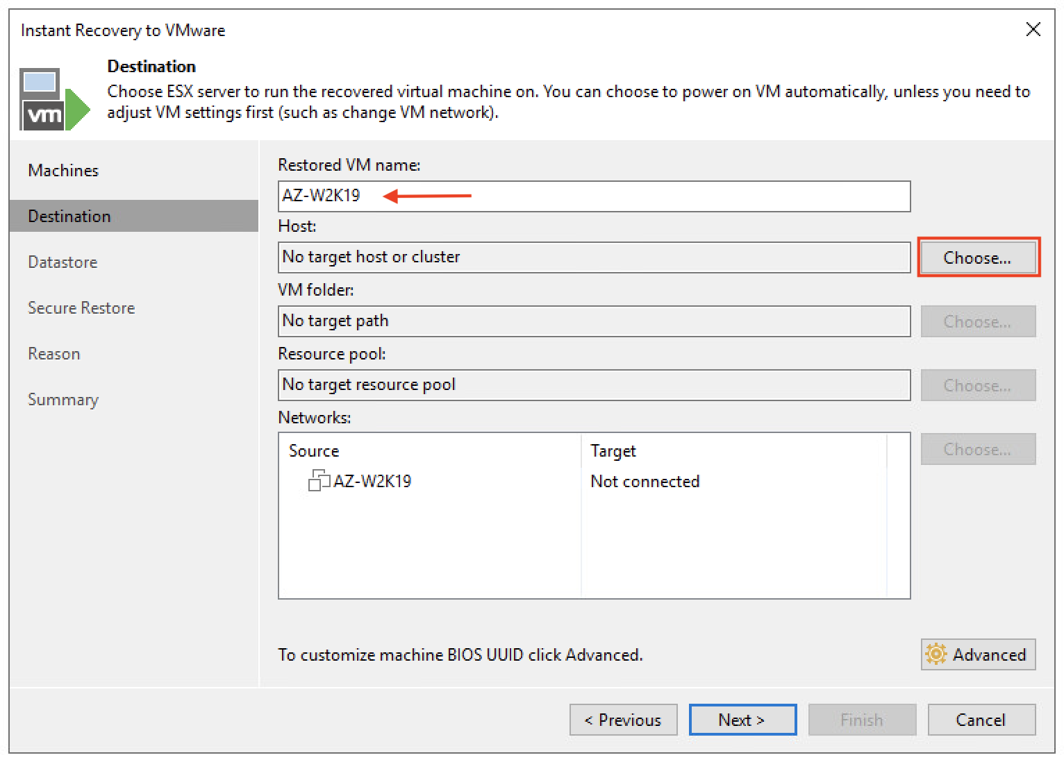Go to the Datastore step
Screen dimensions: 1064x762
point(63,262)
